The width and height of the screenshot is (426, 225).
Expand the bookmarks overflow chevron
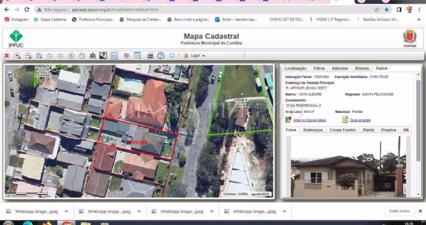click(418, 19)
